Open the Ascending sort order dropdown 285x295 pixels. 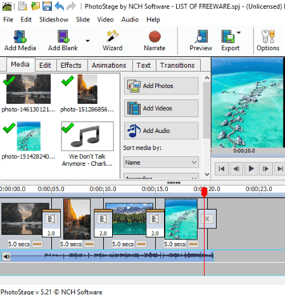161,177
